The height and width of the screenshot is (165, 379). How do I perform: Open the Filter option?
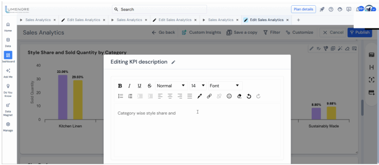tap(272, 32)
